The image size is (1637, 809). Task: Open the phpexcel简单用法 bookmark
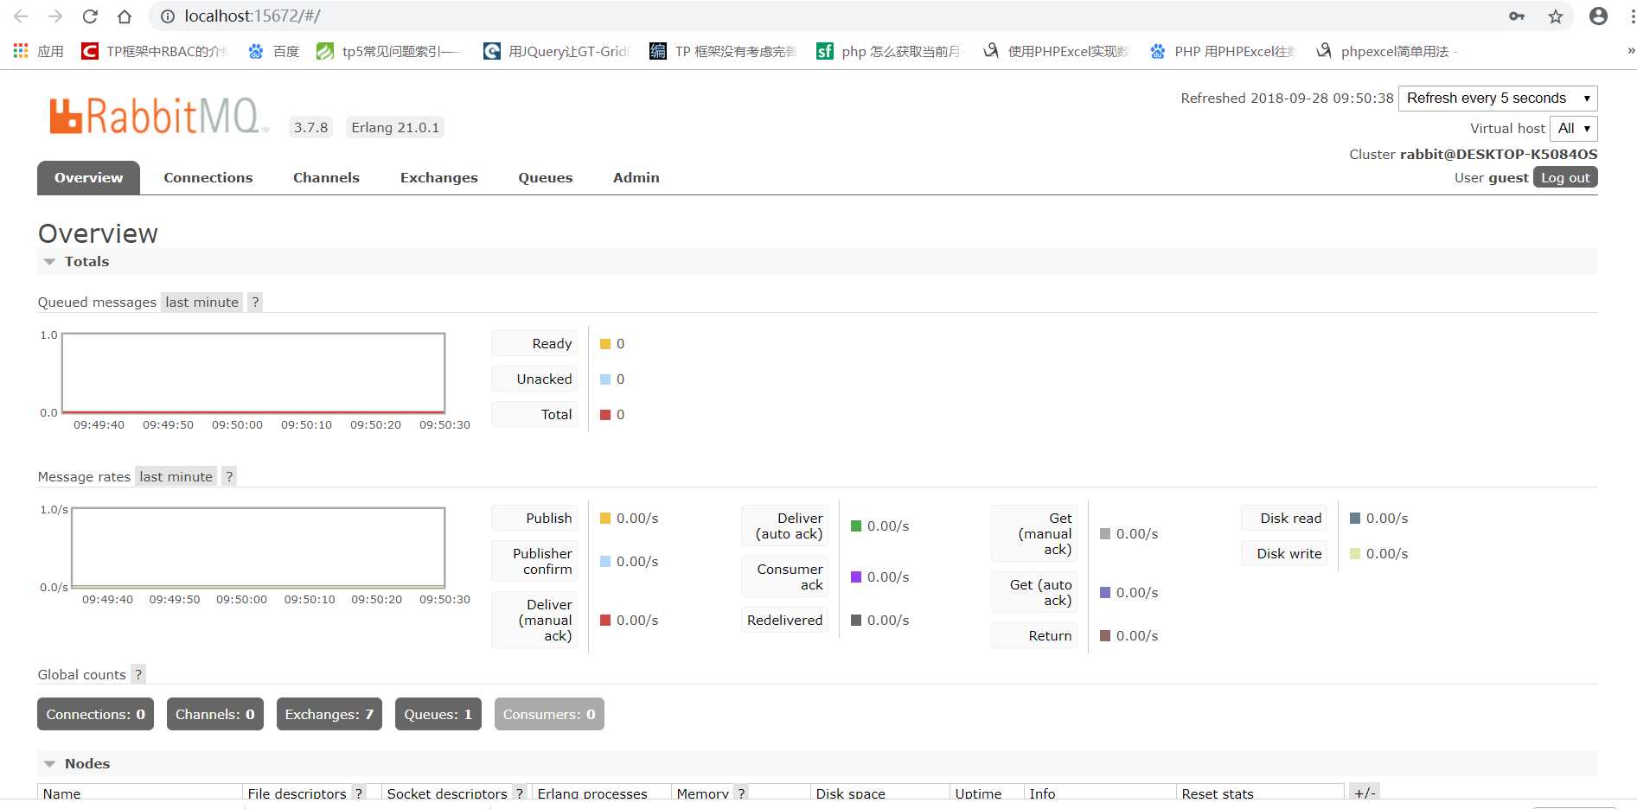pos(1387,51)
